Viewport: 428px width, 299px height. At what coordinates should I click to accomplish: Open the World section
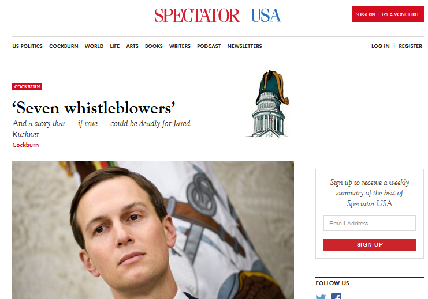tap(94, 46)
